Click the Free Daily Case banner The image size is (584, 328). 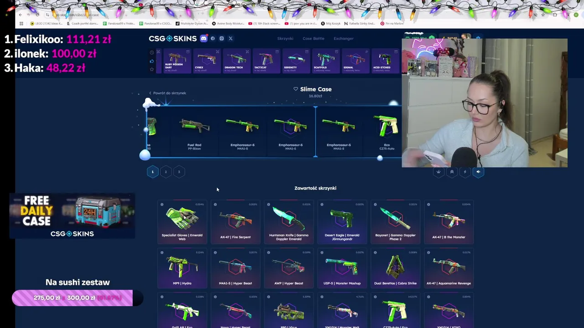(x=72, y=216)
